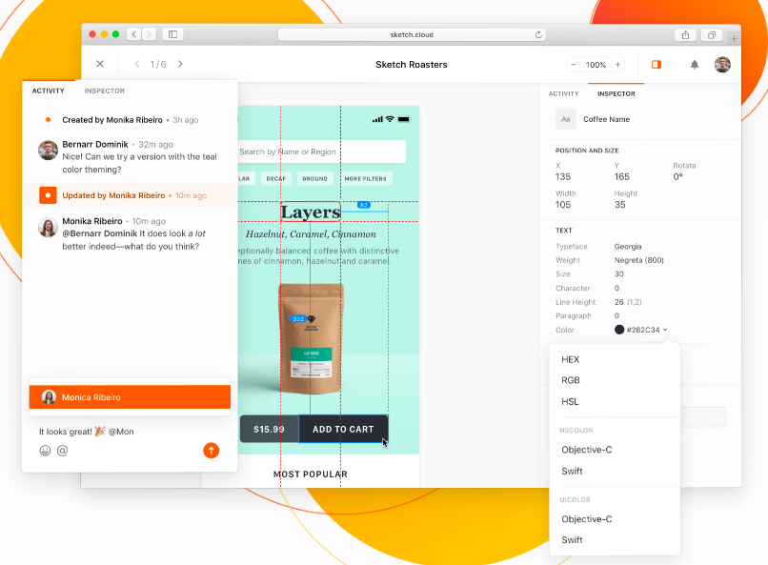The image size is (768, 565).
Task: Copy the X position value 135
Action: (563, 177)
